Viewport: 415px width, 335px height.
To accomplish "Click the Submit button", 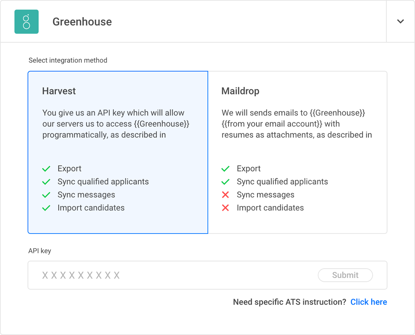I will click(x=345, y=275).
